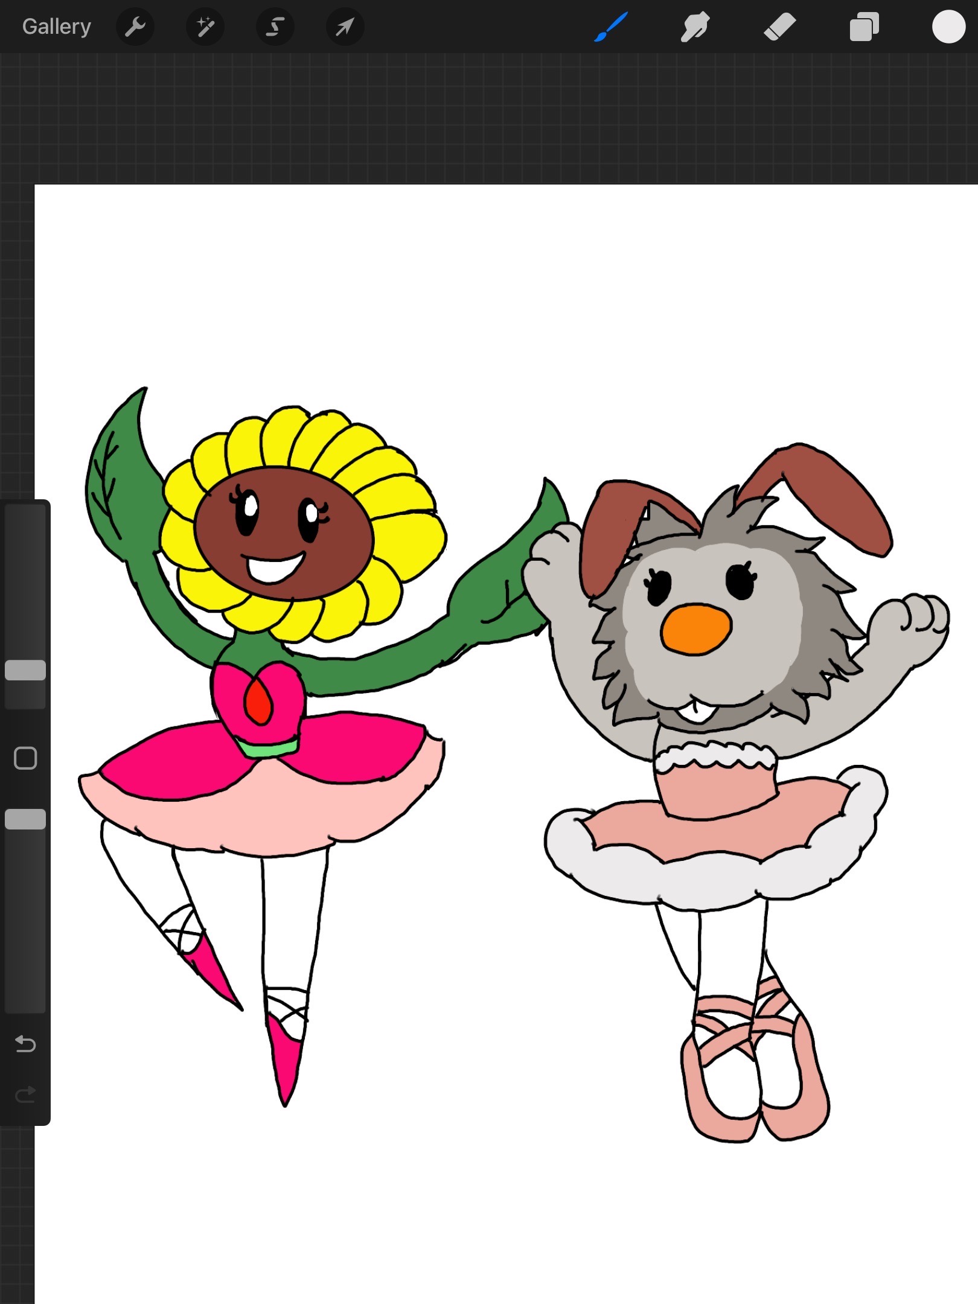Redo the last undone stroke
Image resolution: width=978 pixels, height=1304 pixels.
pos(25,1094)
